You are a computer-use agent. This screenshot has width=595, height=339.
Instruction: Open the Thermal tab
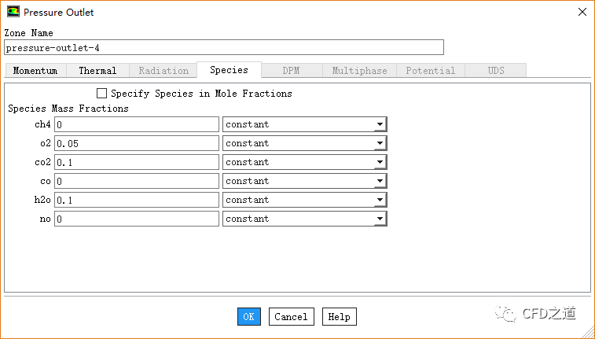(97, 70)
